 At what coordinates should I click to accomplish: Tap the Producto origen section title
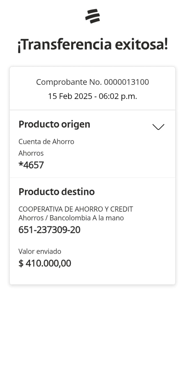pyautogui.click(x=54, y=124)
